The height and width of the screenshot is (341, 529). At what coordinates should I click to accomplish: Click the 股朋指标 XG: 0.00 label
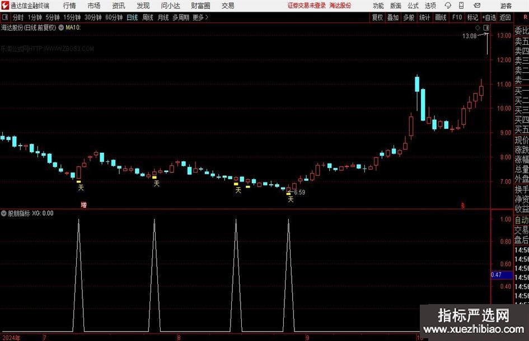click(x=31, y=213)
